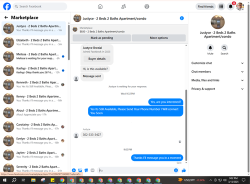Image resolution: width=250 pixels, height=184 pixels.
Task: Click the More options button
Action: click(x=158, y=38)
